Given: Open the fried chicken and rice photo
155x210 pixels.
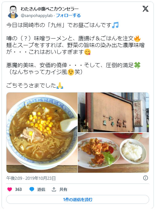Looking at the screenshot, I should tap(113, 153).
